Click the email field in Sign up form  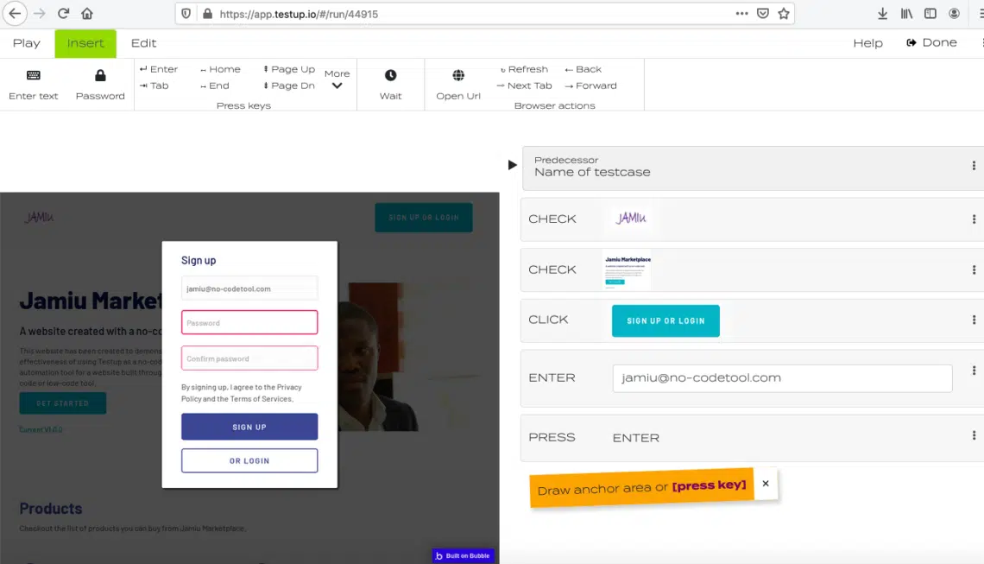click(249, 288)
